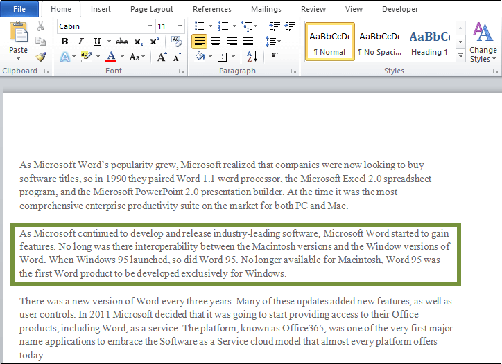Toggle Justify alignment
Image resolution: width=502 pixels, height=364 pixels.
[x=248, y=42]
